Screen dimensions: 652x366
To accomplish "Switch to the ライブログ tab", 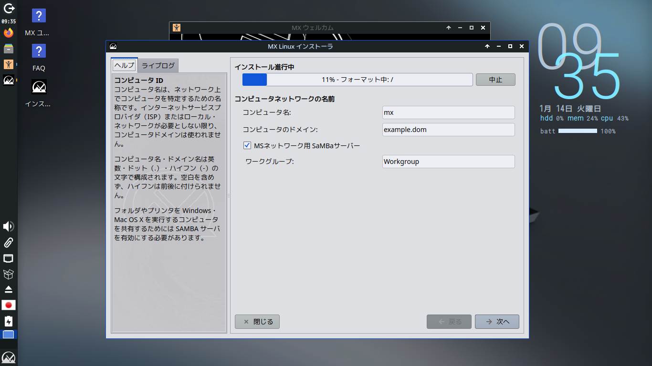I will tap(158, 66).
